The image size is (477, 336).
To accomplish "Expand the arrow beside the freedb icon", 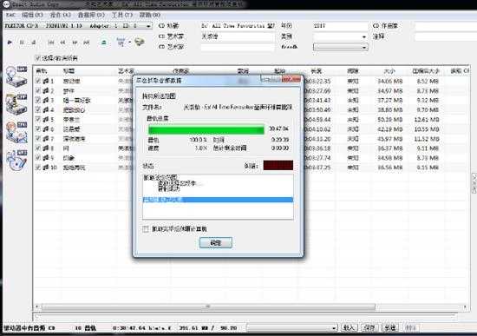I will pyautogui.click(x=129, y=42).
